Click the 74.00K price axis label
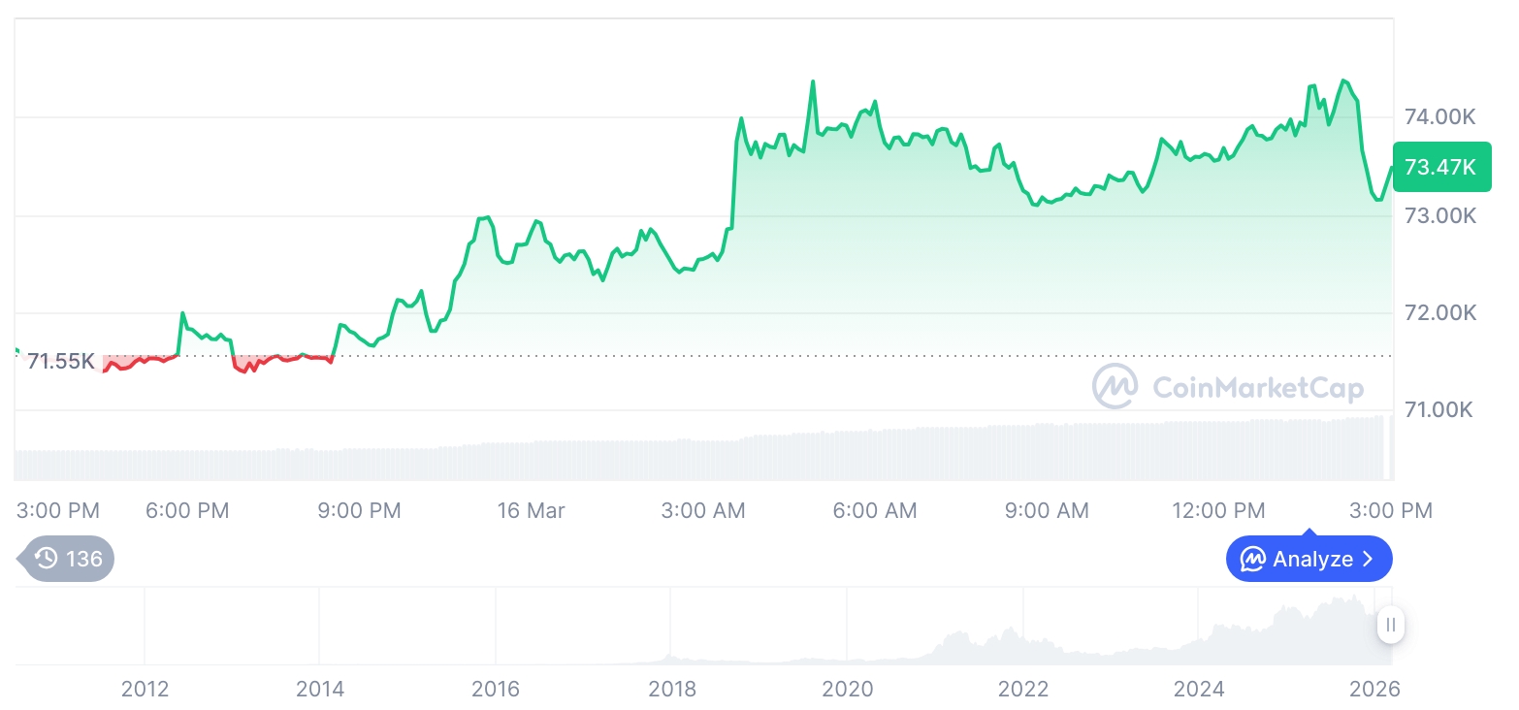Image resolution: width=1519 pixels, height=710 pixels. tap(1439, 117)
